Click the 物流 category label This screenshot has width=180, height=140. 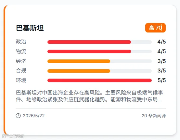21,51
